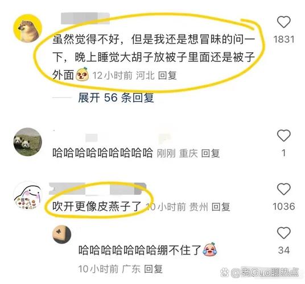This screenshot has height=284, width=305.
Task: Tap the blurred username above 吹开更像皮燕子了
Action: (x=97, y=189)
